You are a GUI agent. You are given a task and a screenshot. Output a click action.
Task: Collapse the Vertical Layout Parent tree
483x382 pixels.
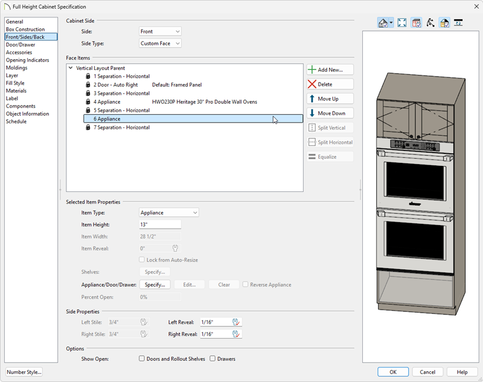[x=71, y=68]
